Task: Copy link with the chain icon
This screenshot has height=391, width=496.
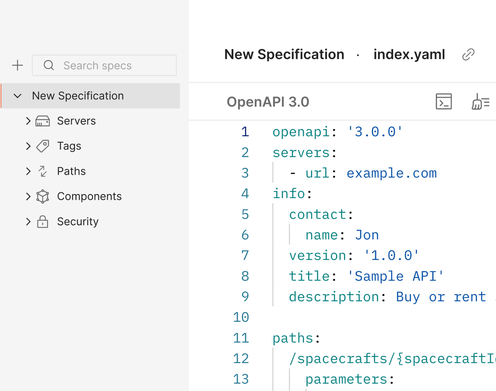Action: (468, 55)
